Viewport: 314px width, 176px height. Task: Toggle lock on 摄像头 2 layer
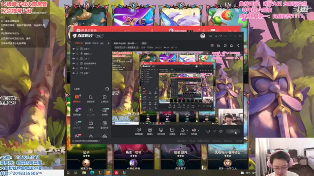pyautogui.click(x=77, y=54)
